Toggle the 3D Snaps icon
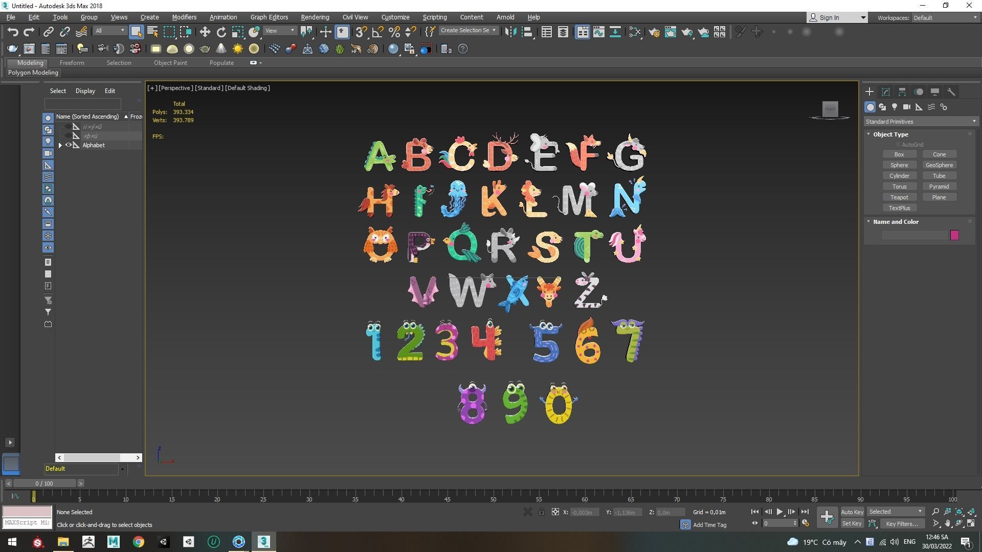The width and height of the screenshot is (982, 552). click(x=361, y=32)
